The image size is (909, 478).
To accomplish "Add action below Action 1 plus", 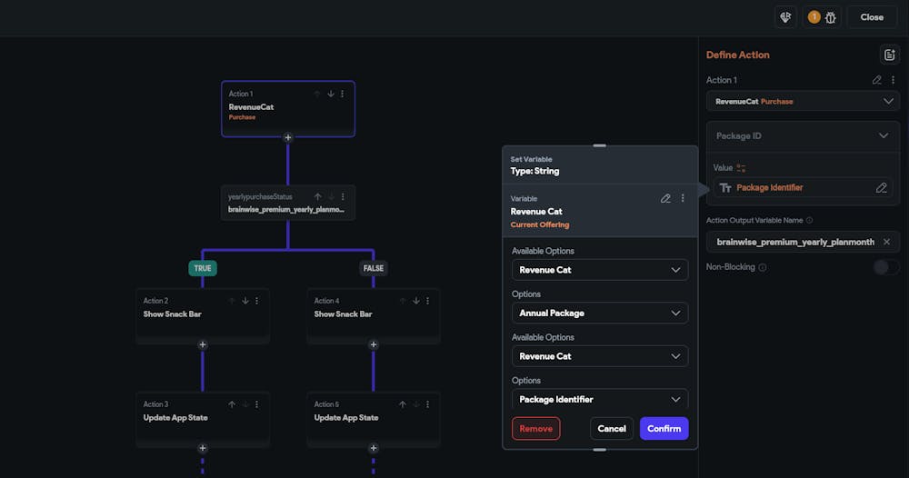I will [x=288, y=137].
